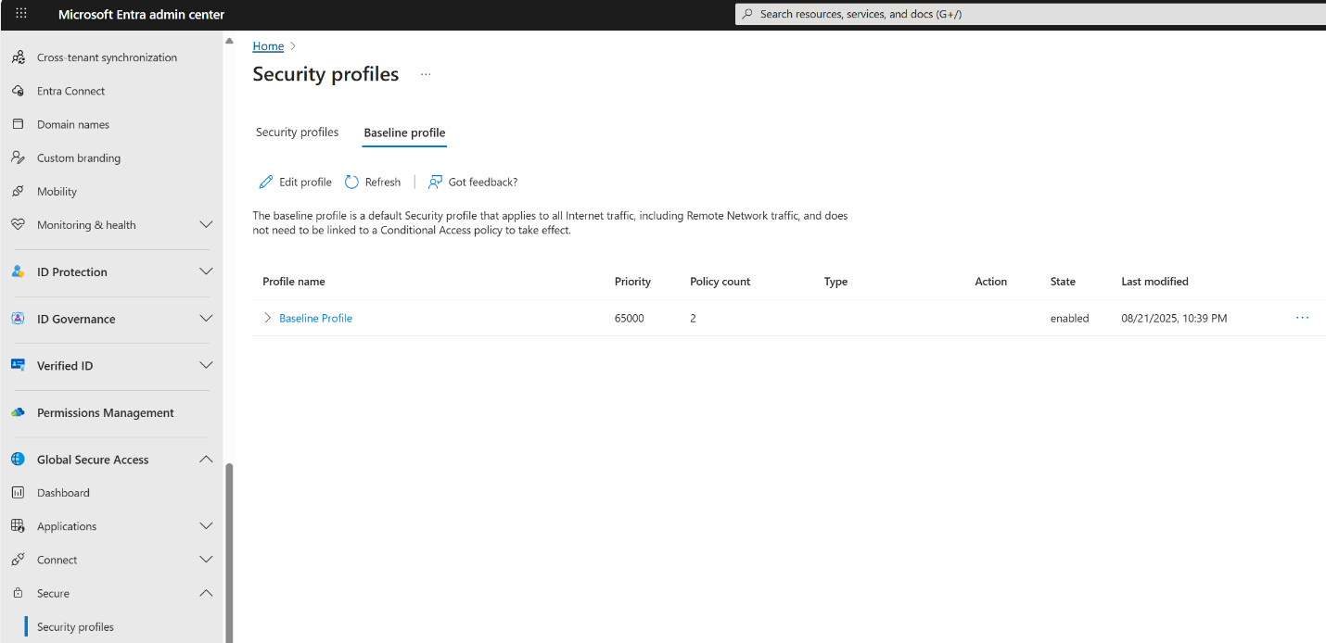Click the Refresh circular arrow icon

[x=351, y=182]
